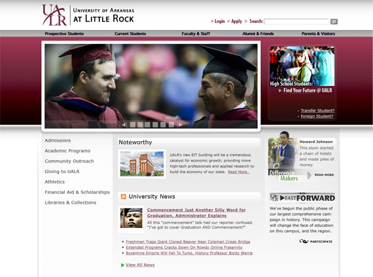The image size is (373, 277).
Task: Go to previous slide with left arrow
Action: [124, 125]
